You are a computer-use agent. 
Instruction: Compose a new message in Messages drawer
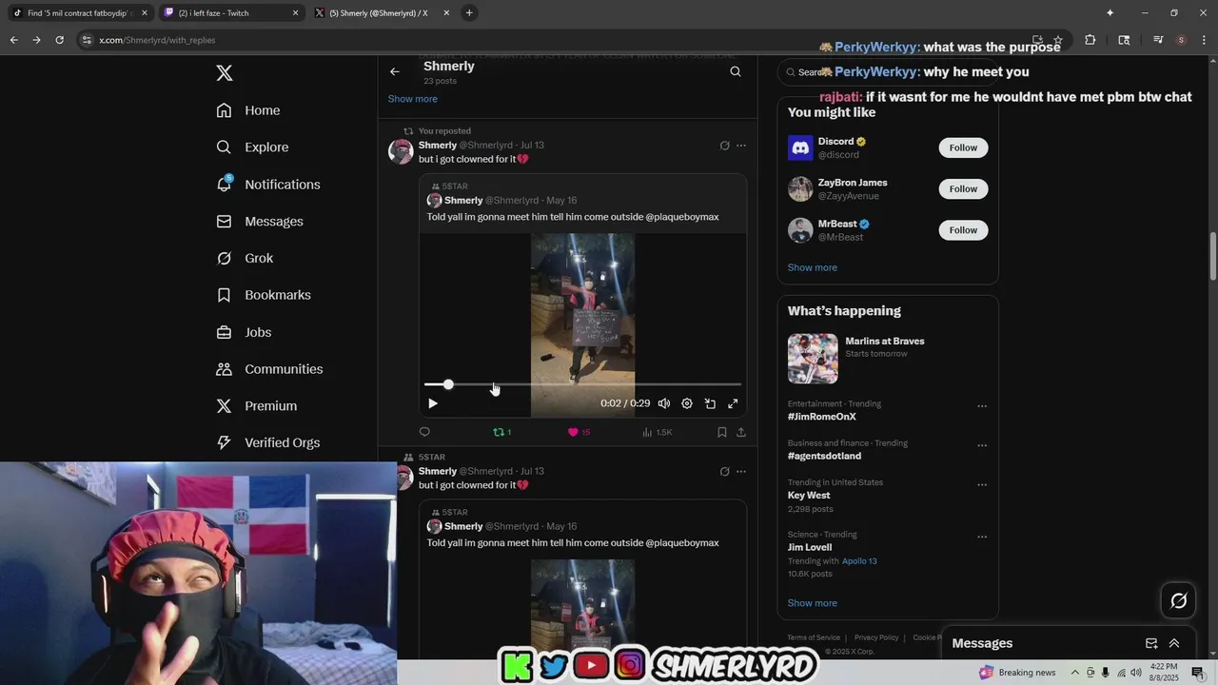tap(1151, 643)
